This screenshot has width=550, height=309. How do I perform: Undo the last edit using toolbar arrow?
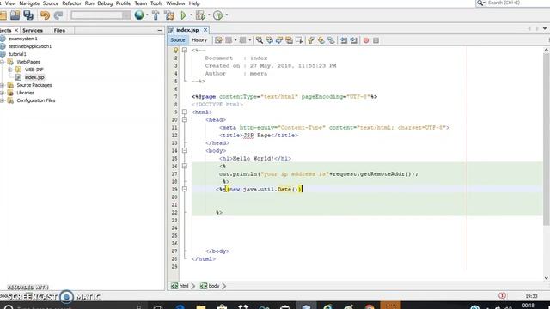45,15
